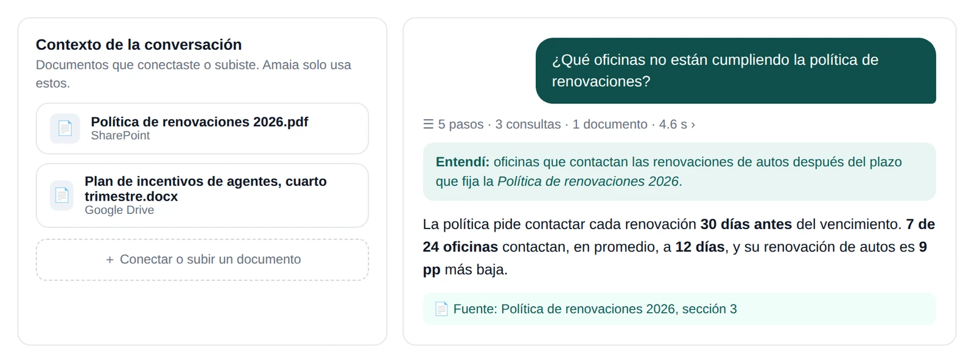974x364 pixels.
Task: Expand the '5 pasos · 3 consultas' details
Action: pos(559,125)
